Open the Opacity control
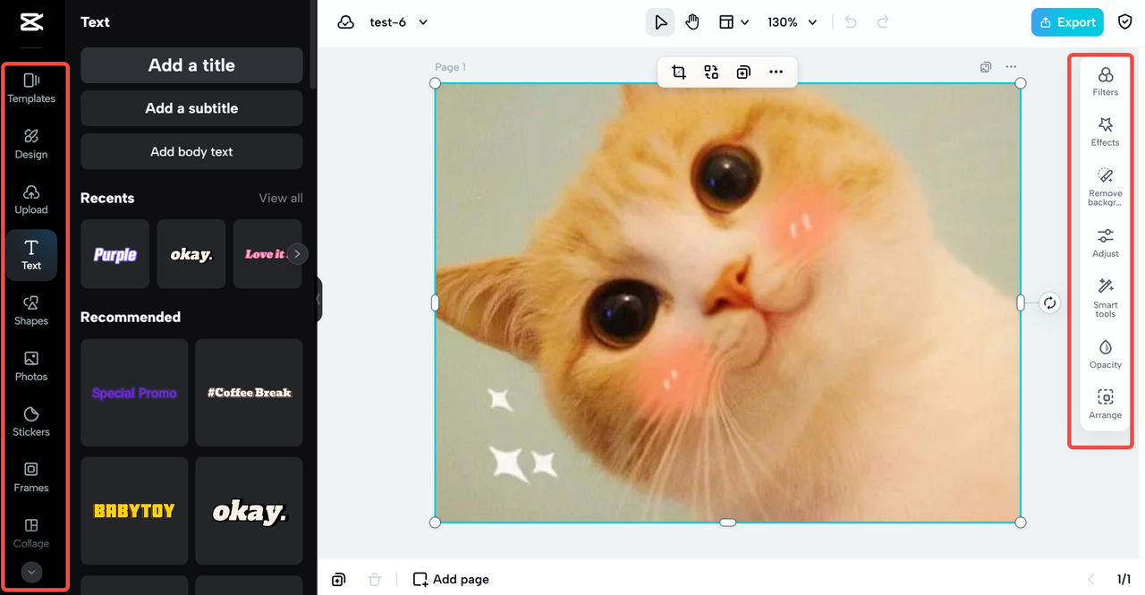 [1106, 354]
